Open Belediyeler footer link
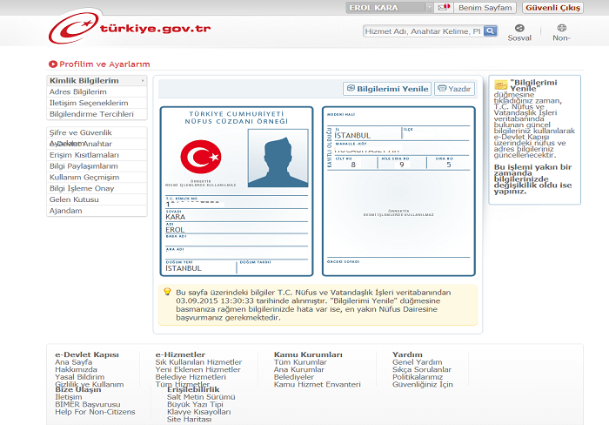This screenshot has height=425, width=609. pyautogui.click(x=294, y=377)
